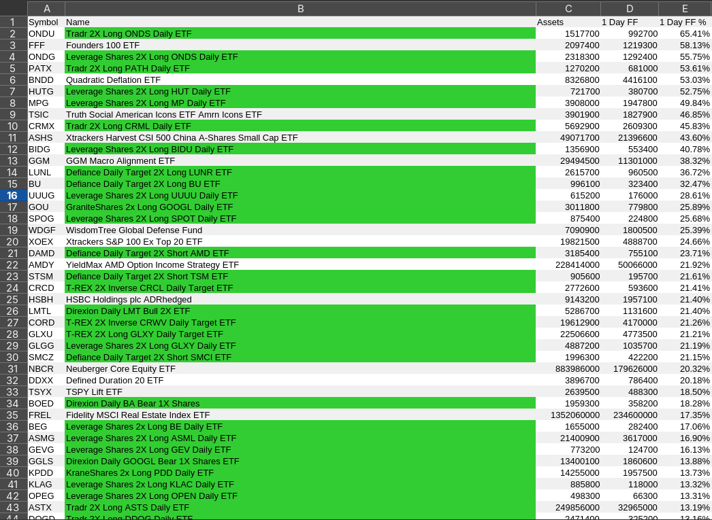Select 'Leverage Shares 2X Long HUT Daily ETF'
The image size is (712, 520).
click(x=300, y=92)
